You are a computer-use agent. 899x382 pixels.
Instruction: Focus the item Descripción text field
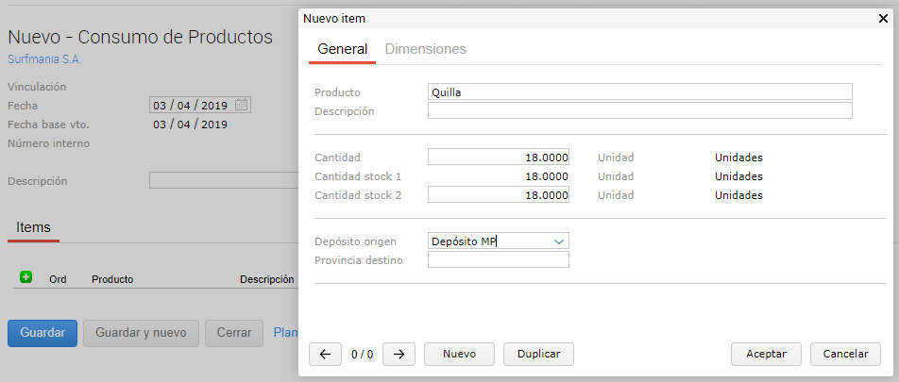[639, 111]
